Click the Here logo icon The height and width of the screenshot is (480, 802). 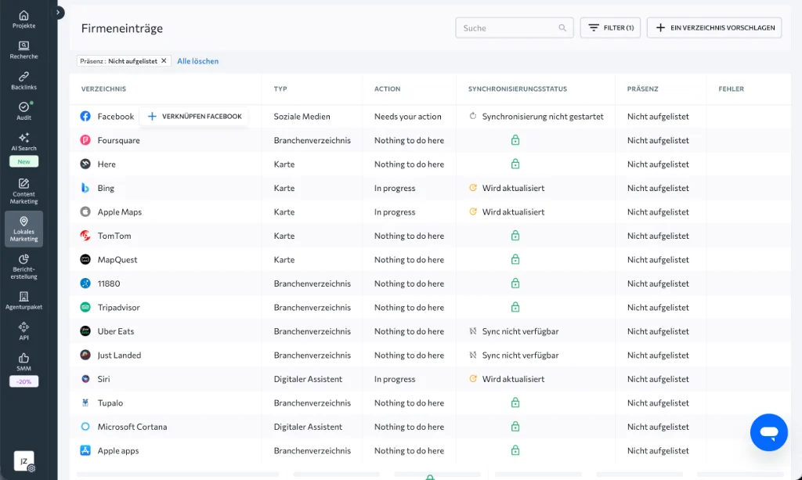[x=85, y=164]
